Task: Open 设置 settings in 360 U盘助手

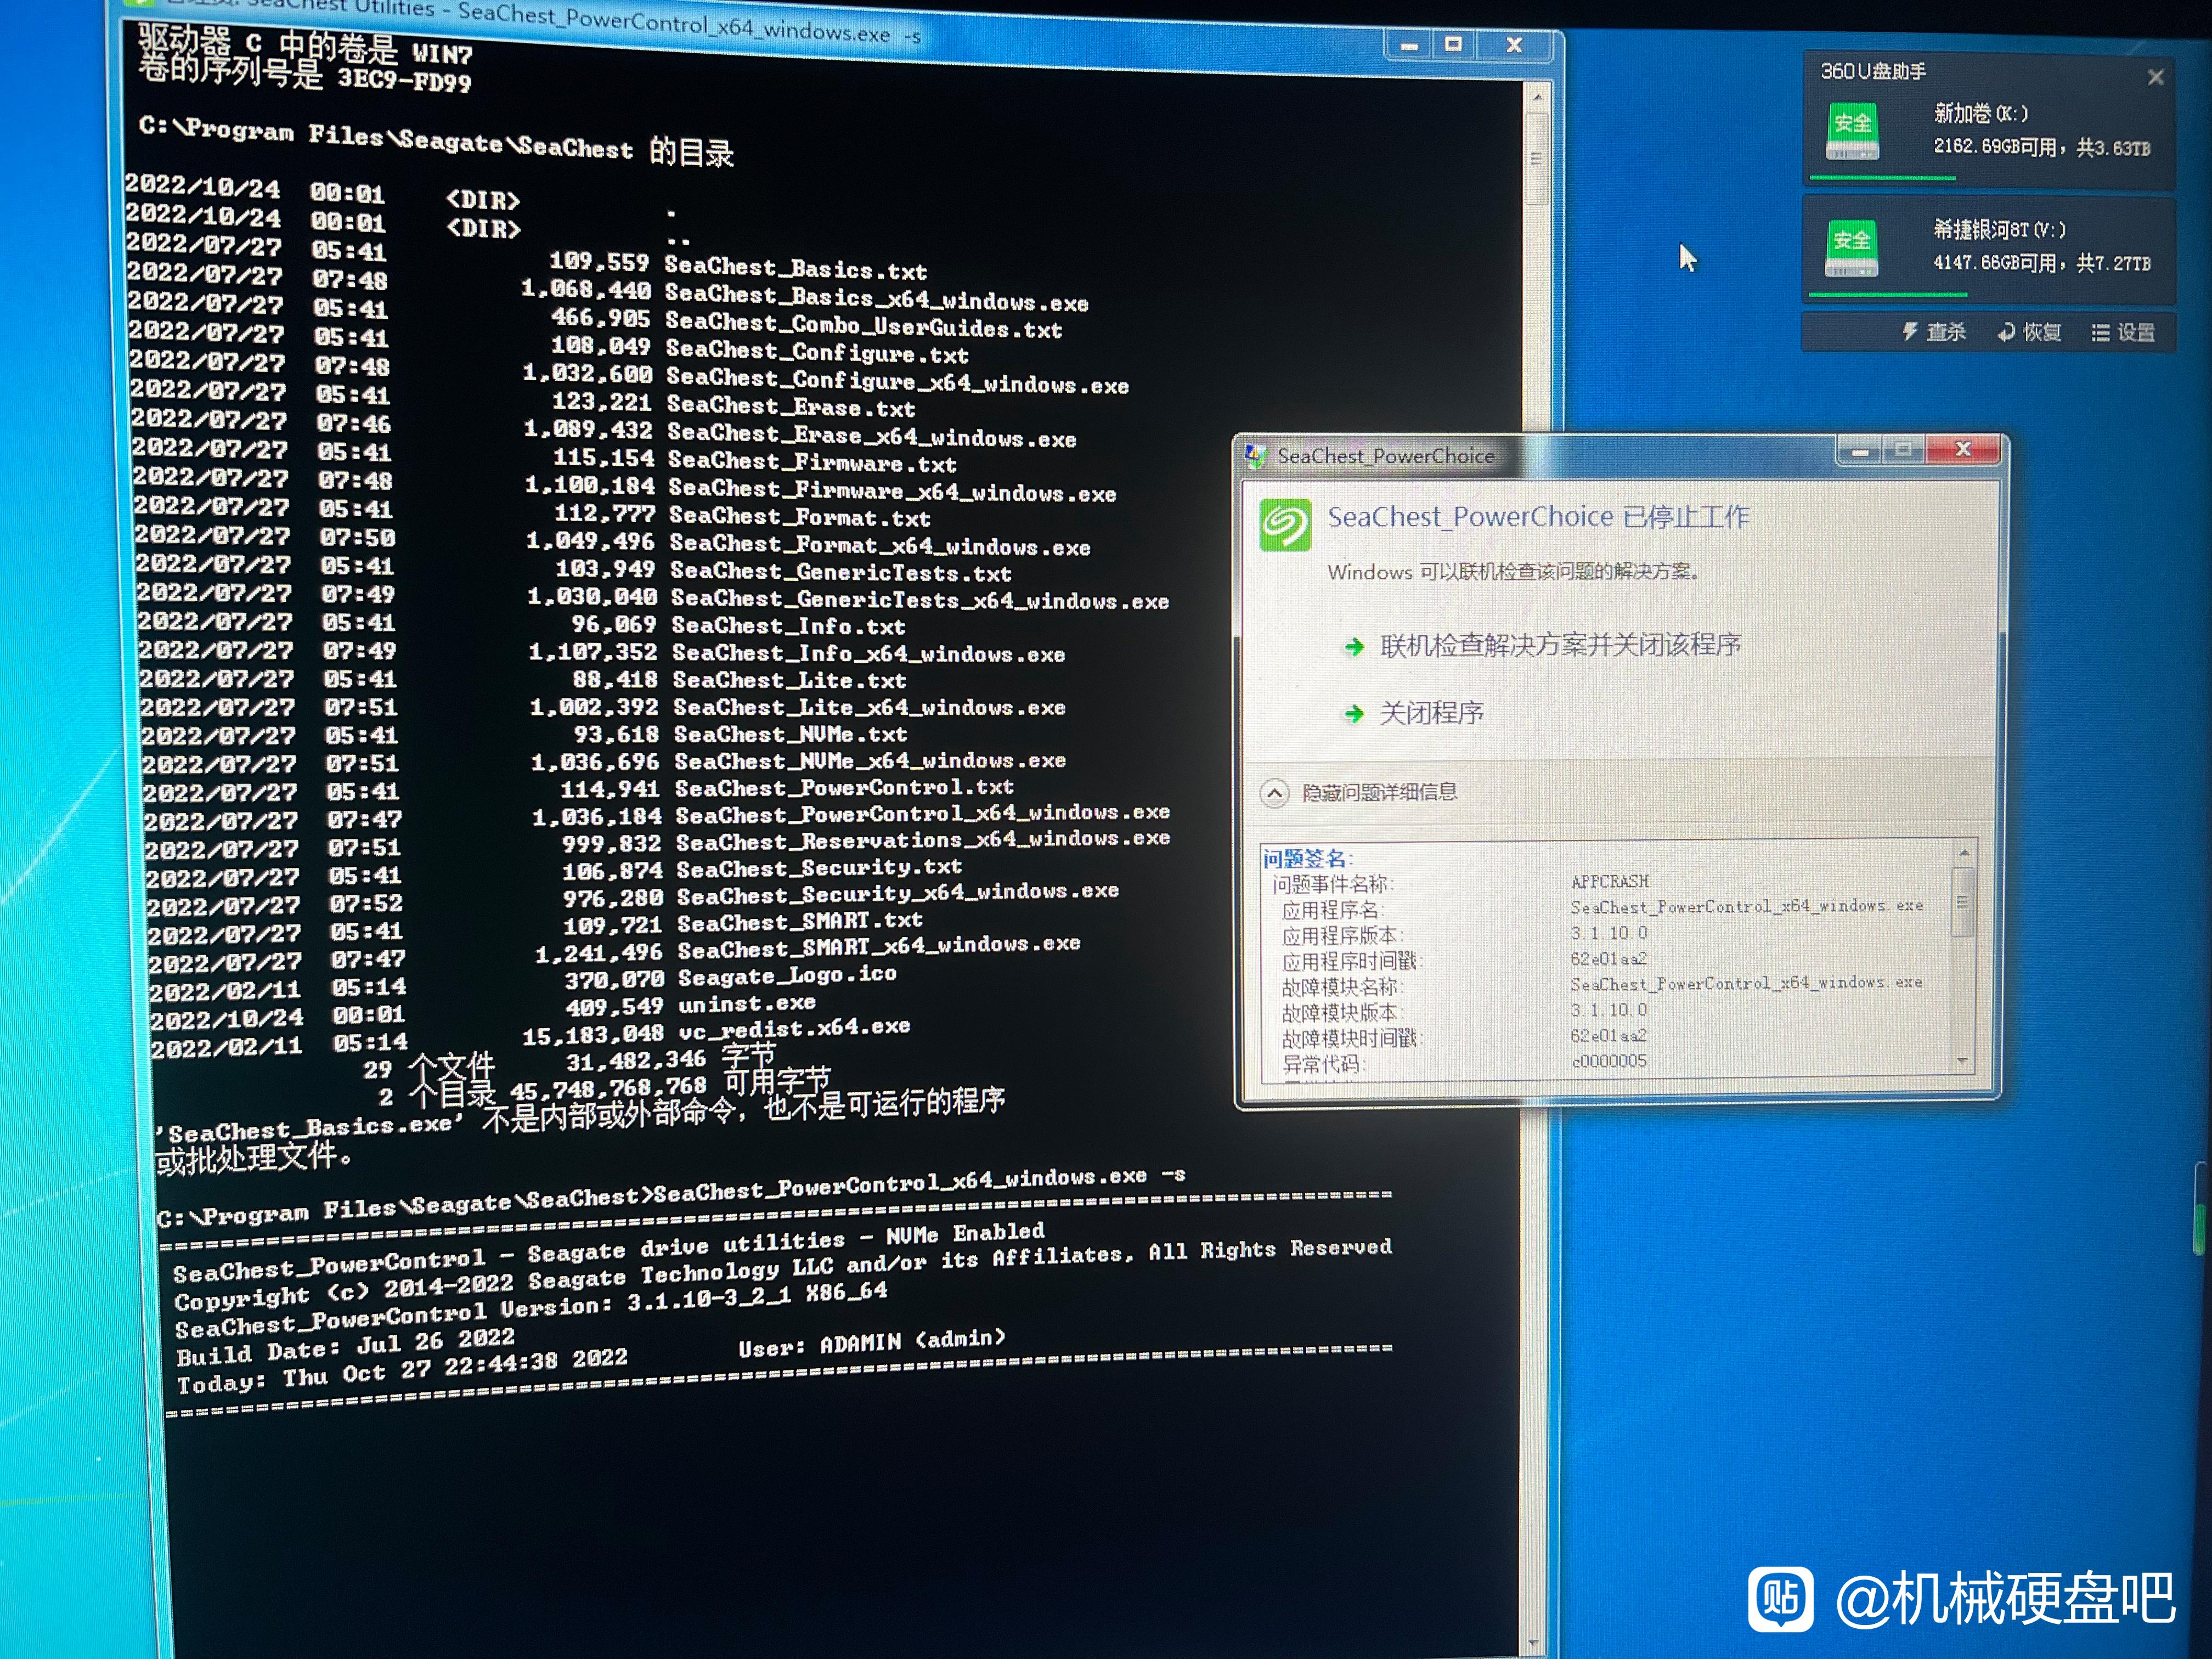Action: coord(2123,333)
